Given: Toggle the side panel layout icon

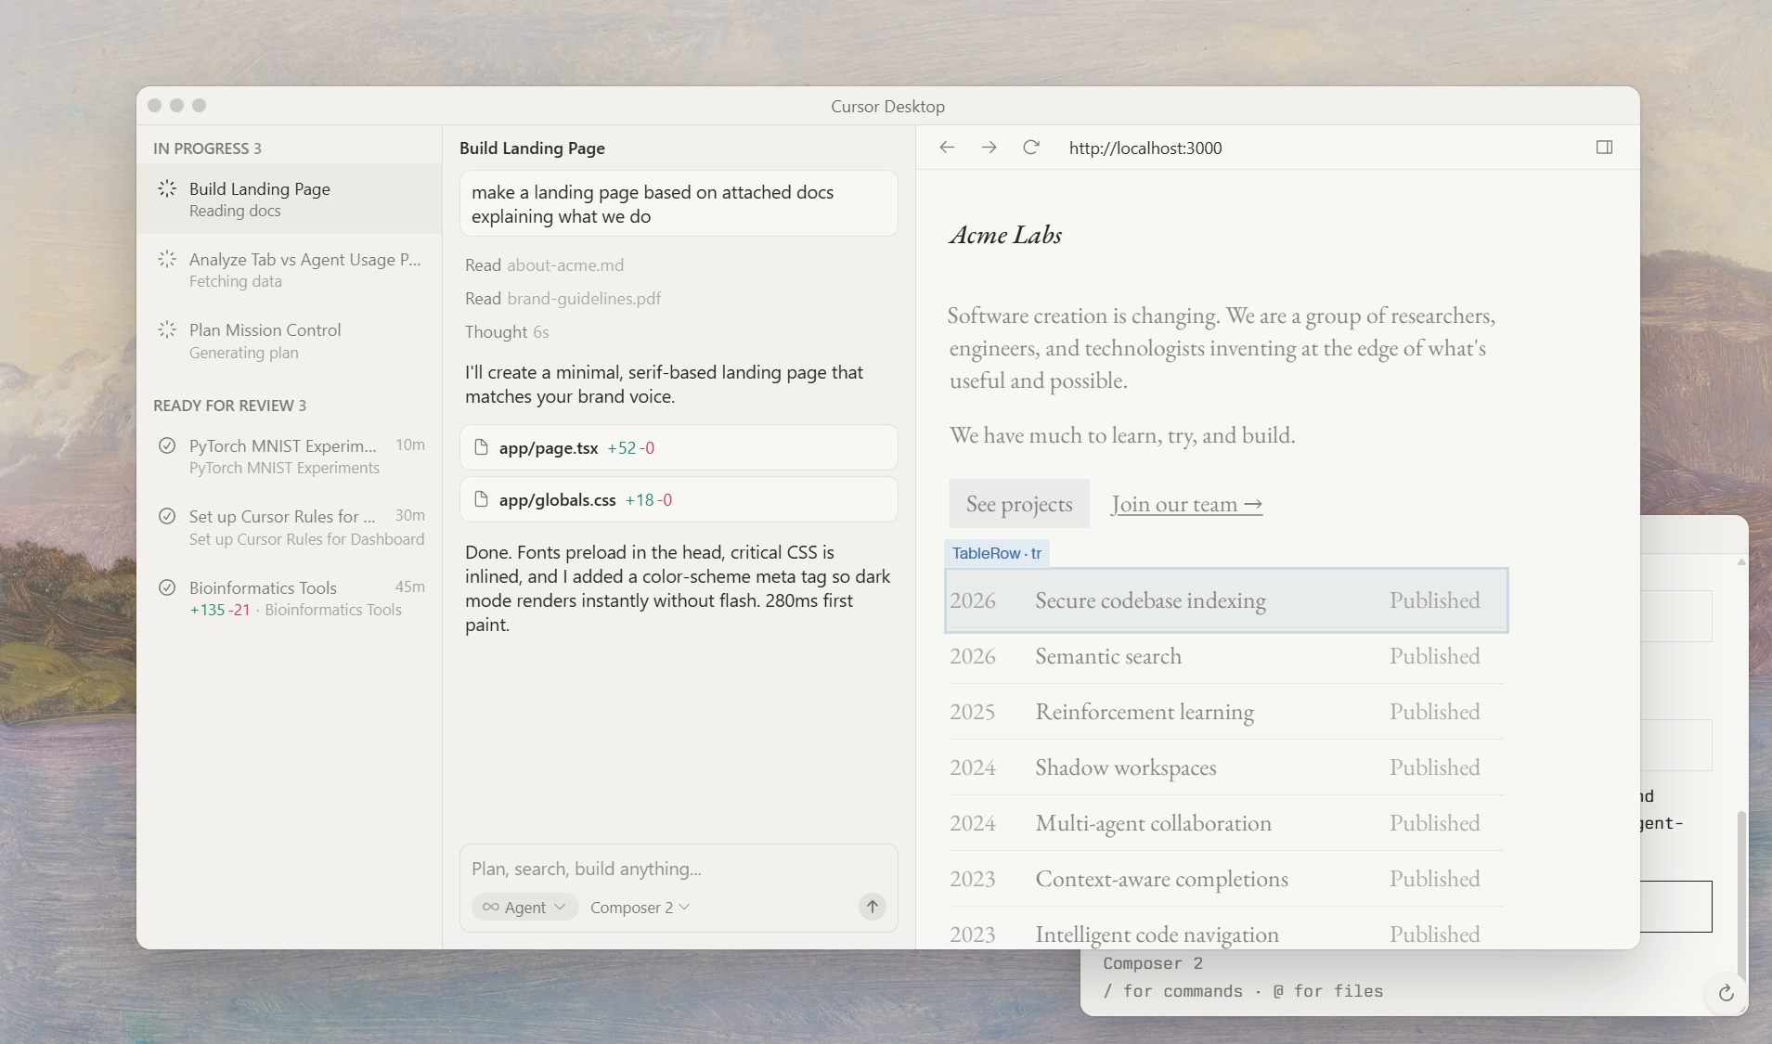Looking at the screenshot, I should click(1604, 148).
